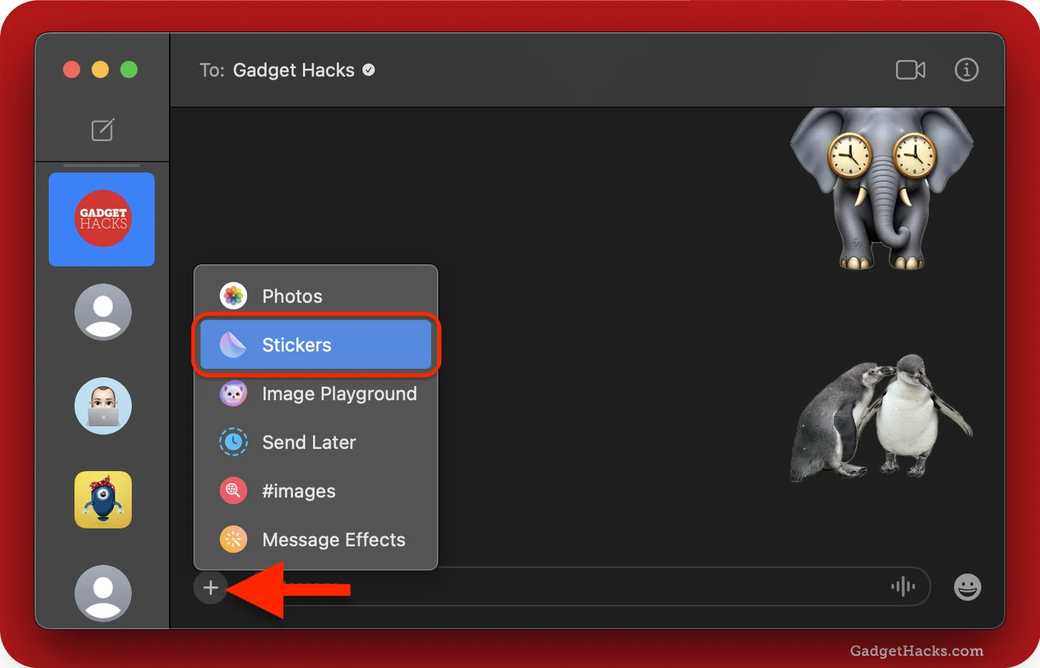Click the Gadget Hacks recipient name
Image resolution: width=1040 pixels, height=668 pixels.
[x=294, y=70]
